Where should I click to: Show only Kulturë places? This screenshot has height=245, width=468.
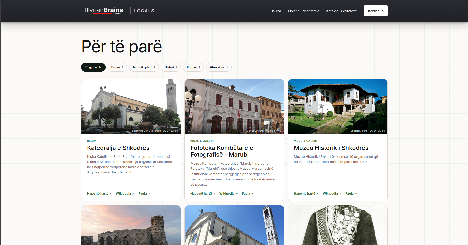tap(193, 67)
